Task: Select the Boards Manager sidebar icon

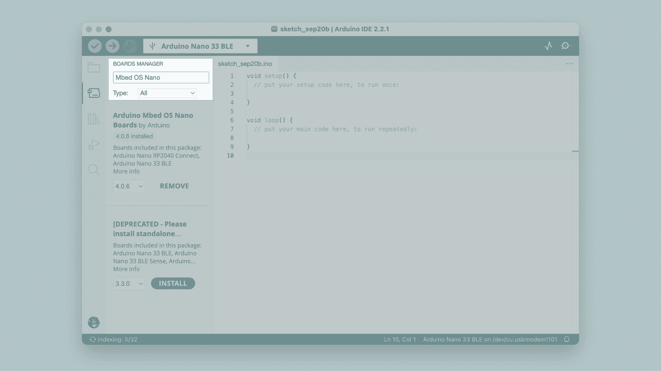Action: click(x=94, y=93)
